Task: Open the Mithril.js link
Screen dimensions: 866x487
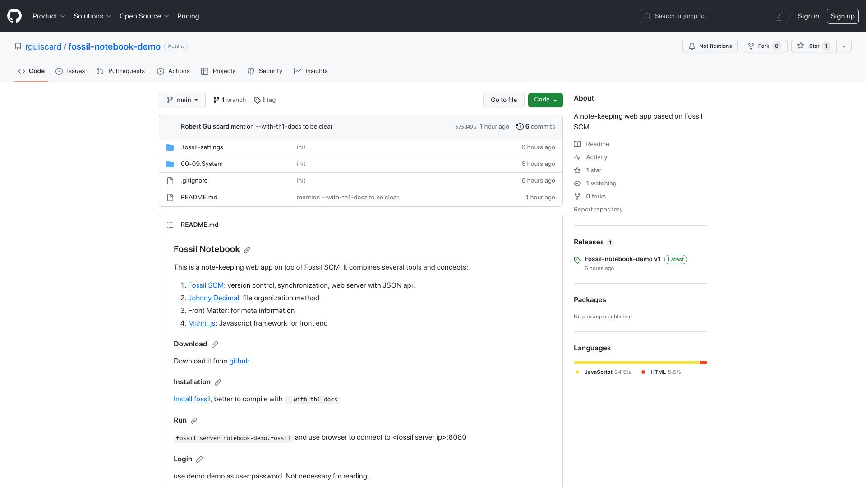Action: point(202,323)
